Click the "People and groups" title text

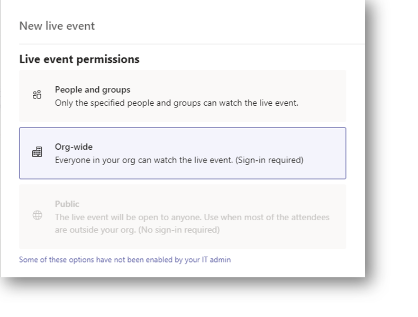[x=93, y=90]
